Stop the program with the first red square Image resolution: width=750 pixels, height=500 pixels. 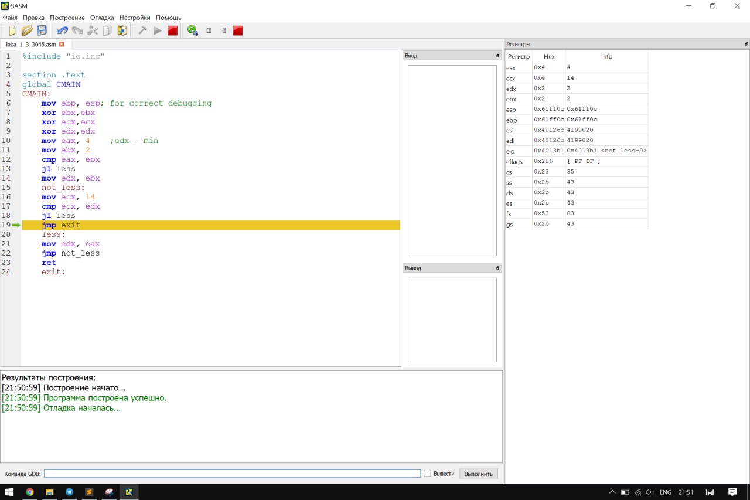point(172,30)
